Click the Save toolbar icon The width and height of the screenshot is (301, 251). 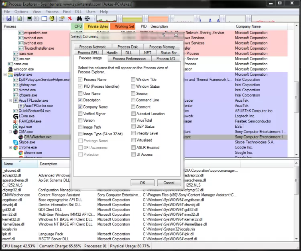pos(8,19)
